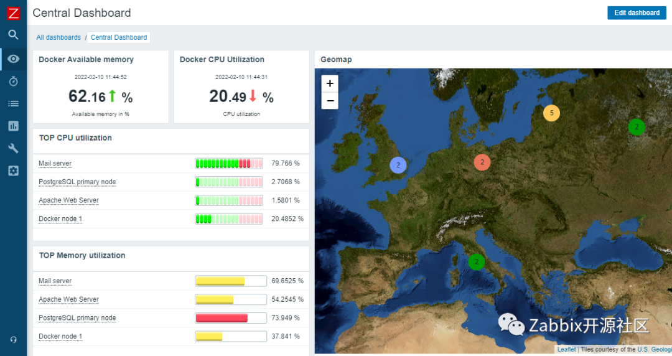Go to All dashboards breadcrumb
Viewport: 672px width, 356px height.
58,37
